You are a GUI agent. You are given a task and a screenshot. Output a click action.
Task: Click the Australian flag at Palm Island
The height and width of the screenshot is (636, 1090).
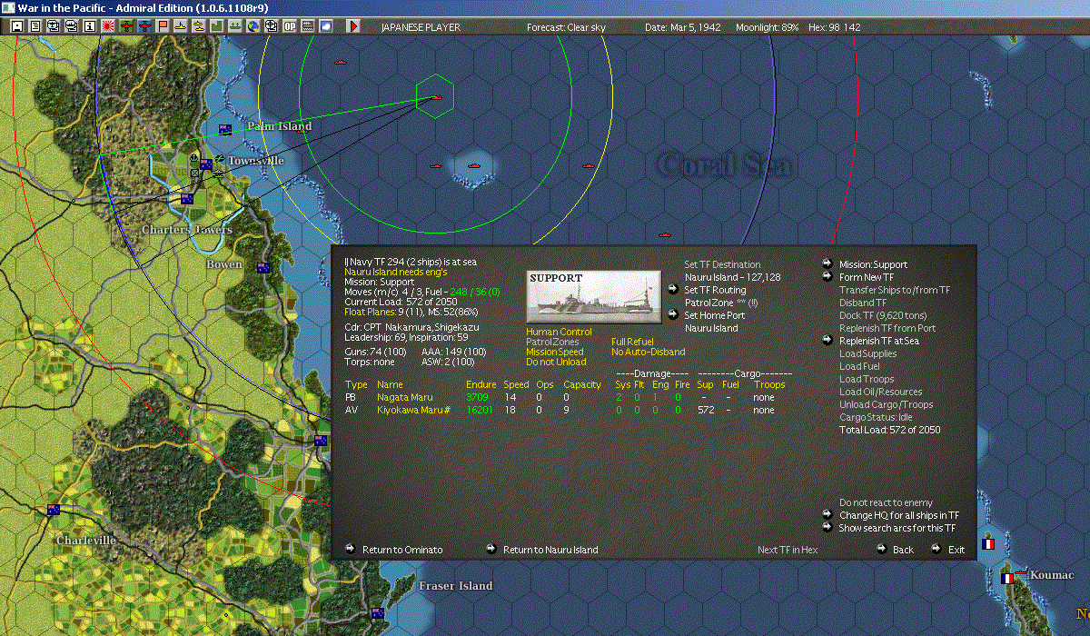click(x=225, y=130)
